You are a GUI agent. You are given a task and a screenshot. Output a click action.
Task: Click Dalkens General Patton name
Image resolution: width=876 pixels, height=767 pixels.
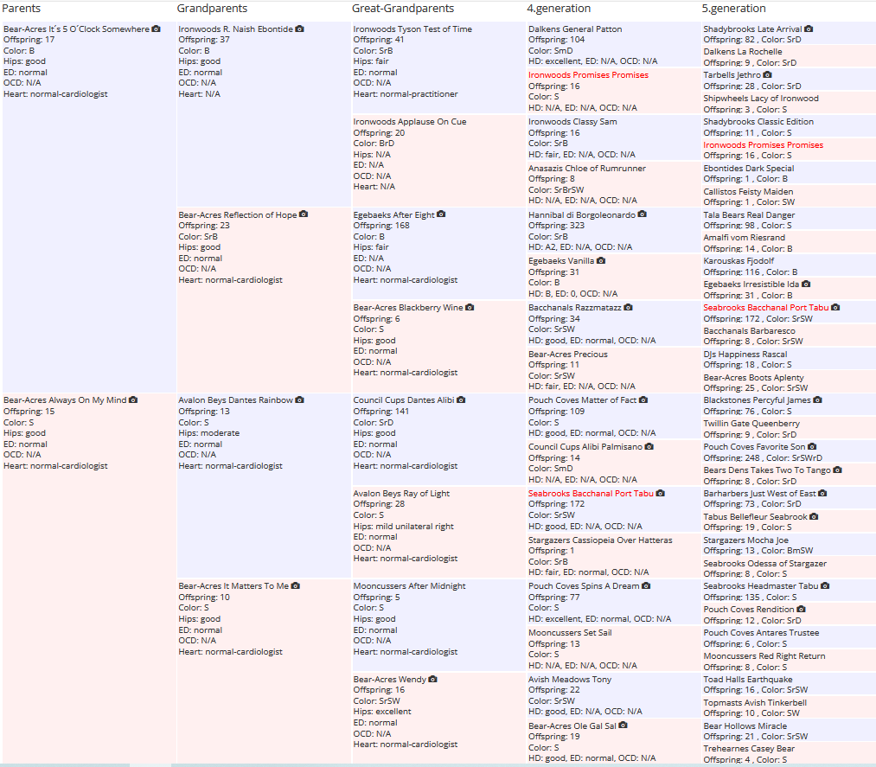coord(575,29)
